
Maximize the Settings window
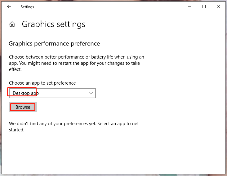click(204, 7)
